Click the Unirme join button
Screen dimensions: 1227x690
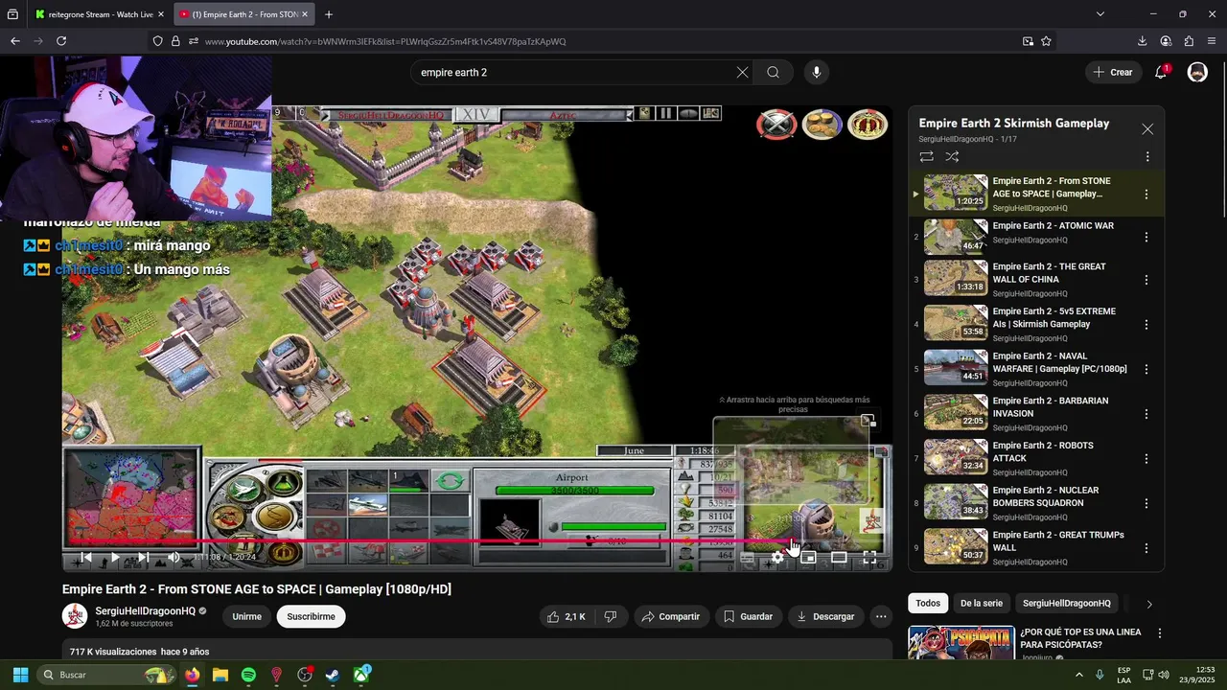point(246,616)
